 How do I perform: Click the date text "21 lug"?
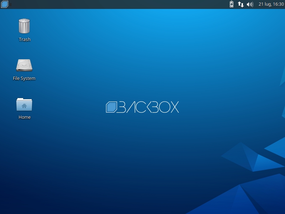265,4
